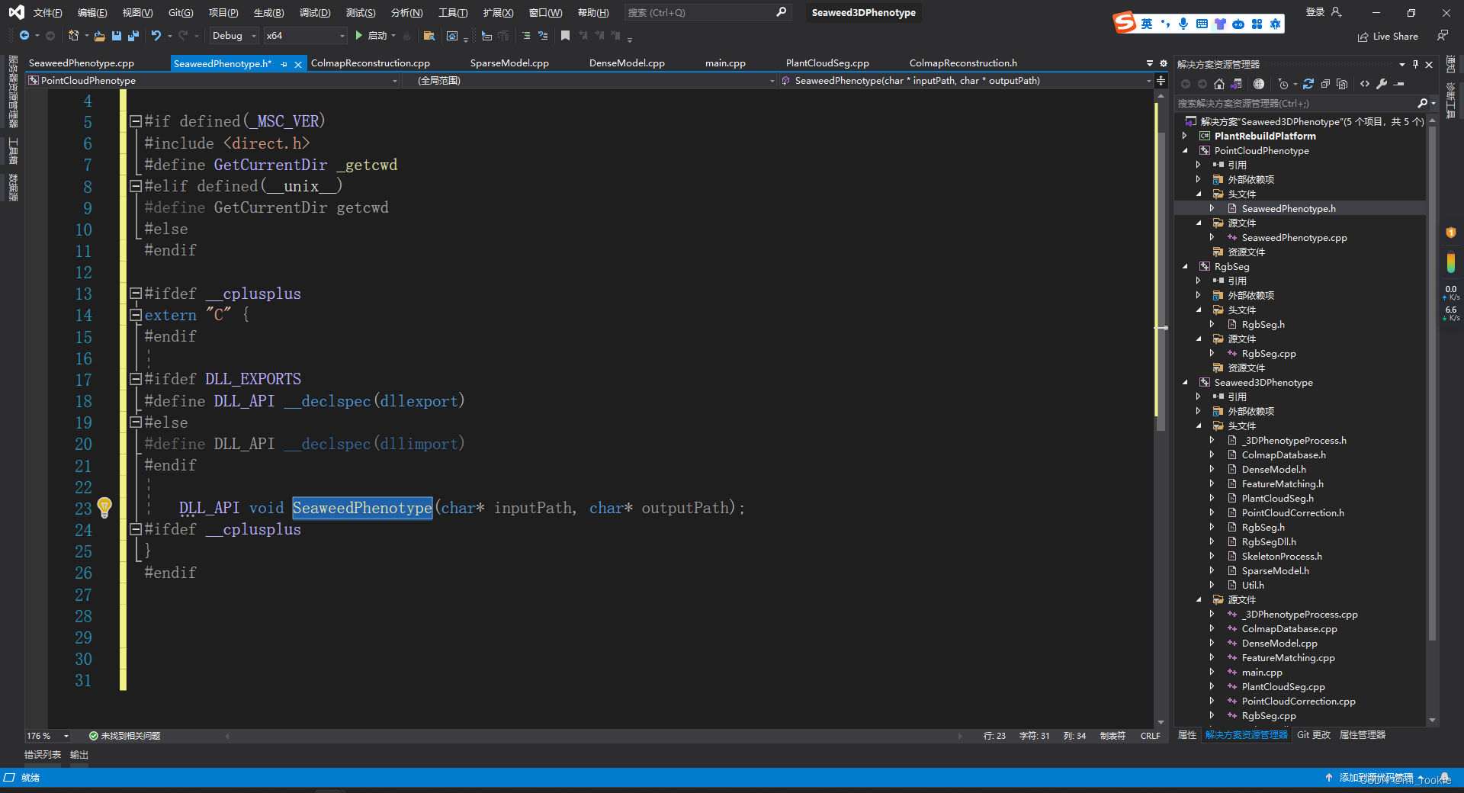Click the editor vertical scrollbar thumb
1464x793 pixels.
(1161, 282)
